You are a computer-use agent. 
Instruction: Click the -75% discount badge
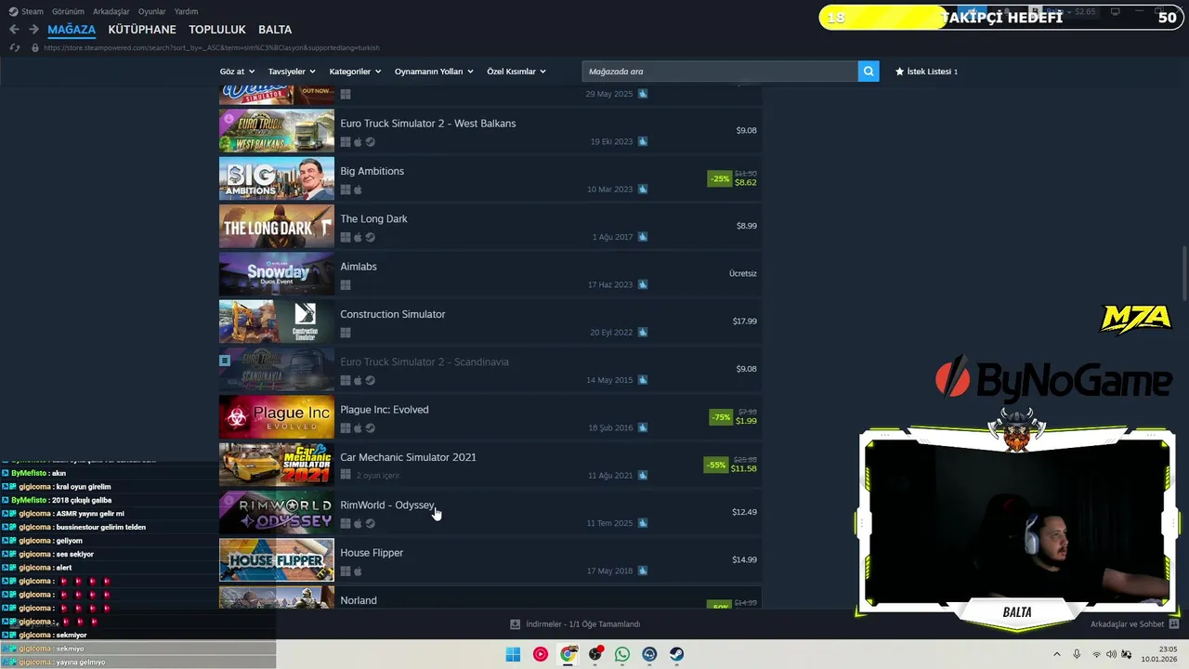(721, 417)
